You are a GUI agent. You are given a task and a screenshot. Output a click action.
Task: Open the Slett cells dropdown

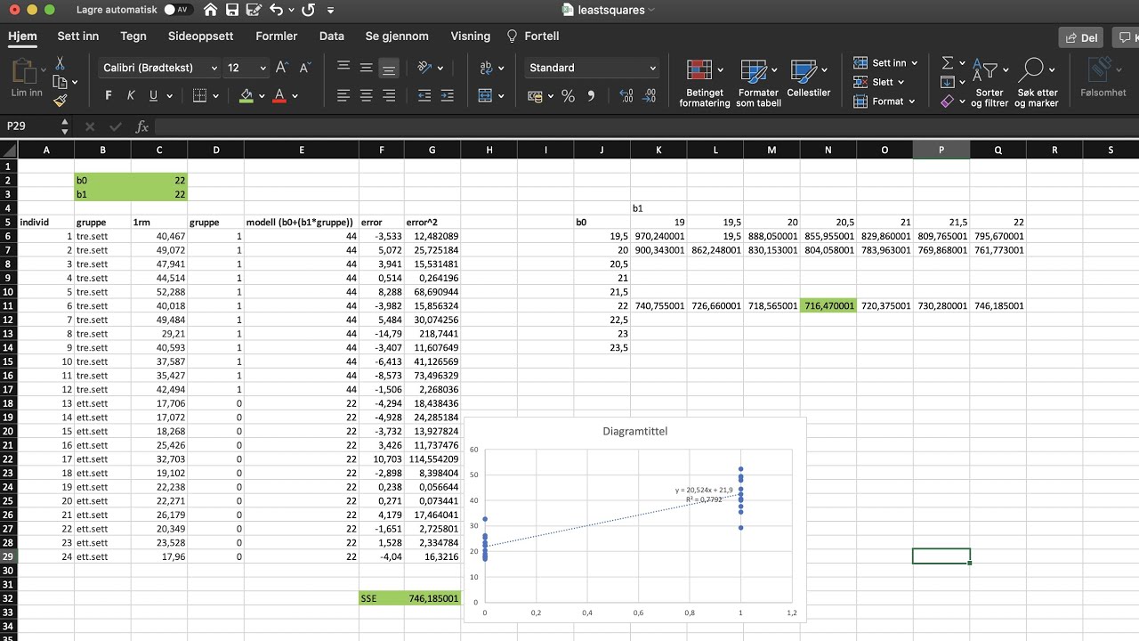pos(878,82)
